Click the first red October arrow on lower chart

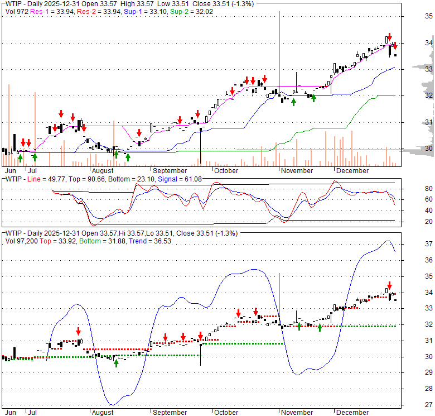coord(238,313)
